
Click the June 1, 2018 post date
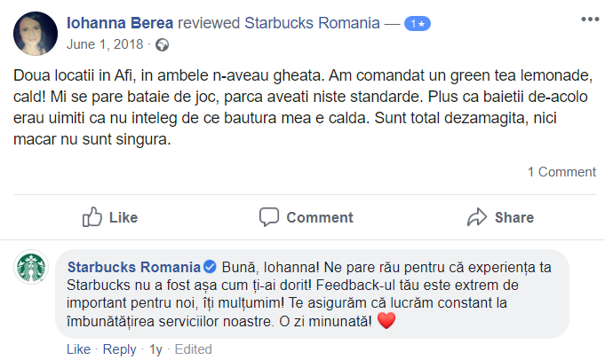point(107,44)
